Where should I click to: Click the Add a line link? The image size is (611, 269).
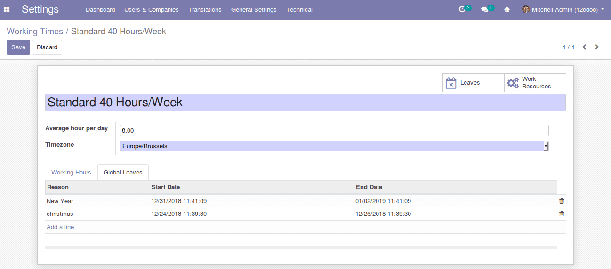(60, 227)
